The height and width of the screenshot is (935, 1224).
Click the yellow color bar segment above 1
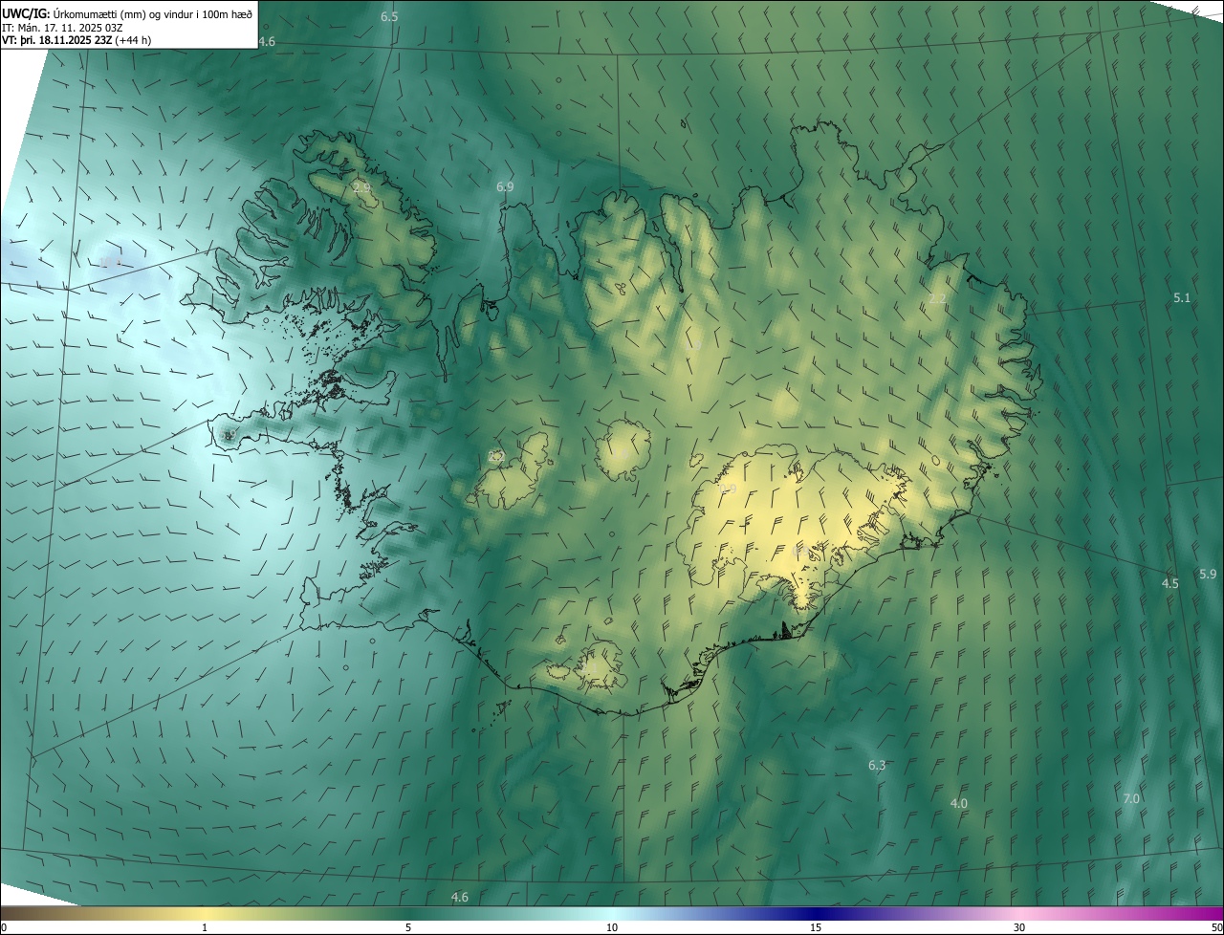pyautogui.click(x=205, y=912)
